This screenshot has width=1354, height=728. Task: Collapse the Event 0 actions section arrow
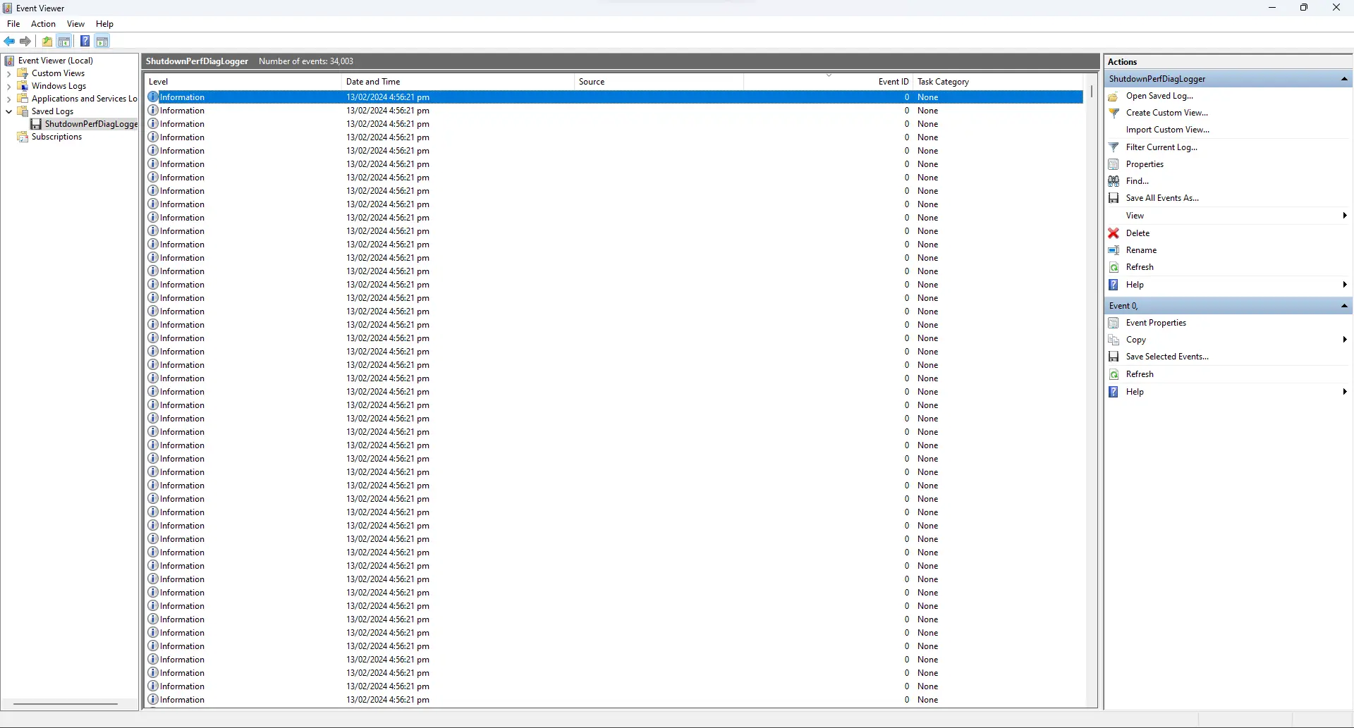coord(1344,306)
